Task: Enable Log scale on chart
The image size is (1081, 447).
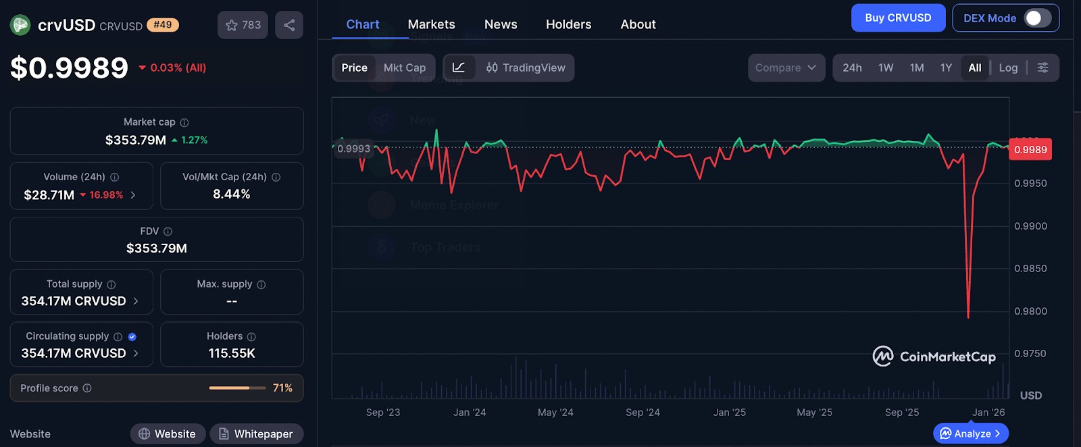Action: coord(1008,68)
